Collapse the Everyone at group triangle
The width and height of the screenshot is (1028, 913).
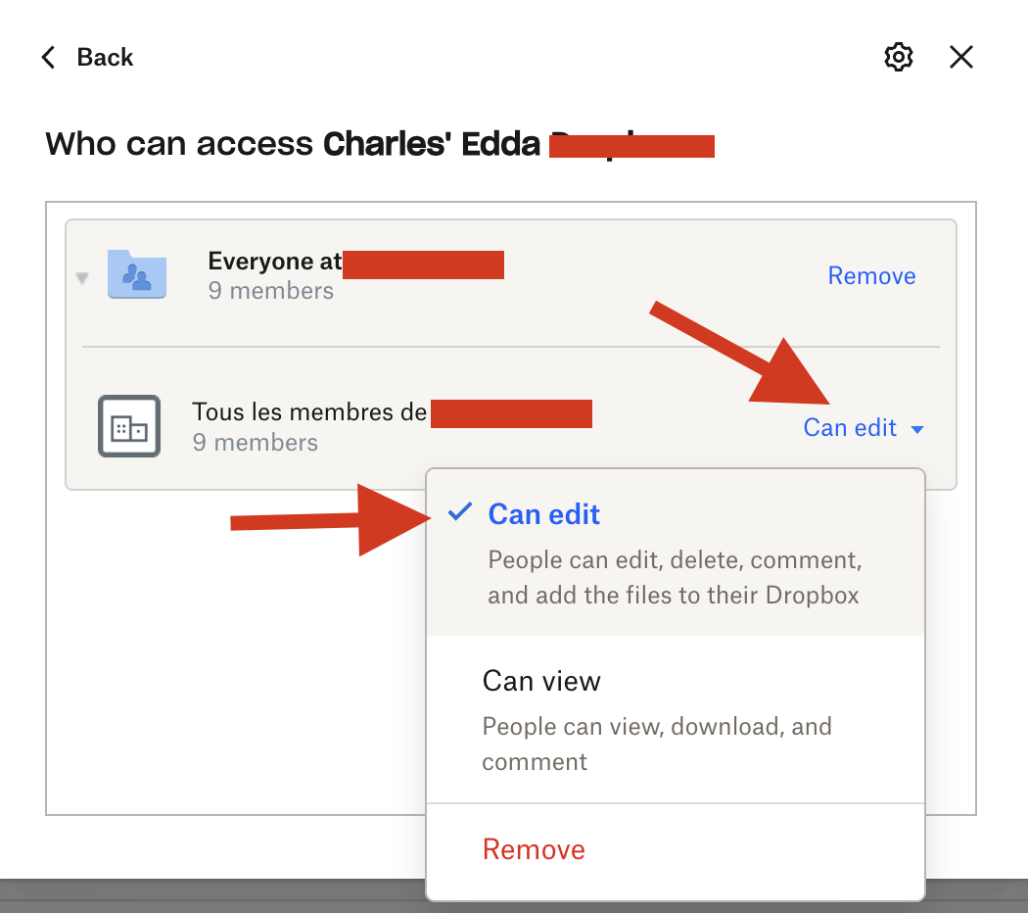click(82, 278)
